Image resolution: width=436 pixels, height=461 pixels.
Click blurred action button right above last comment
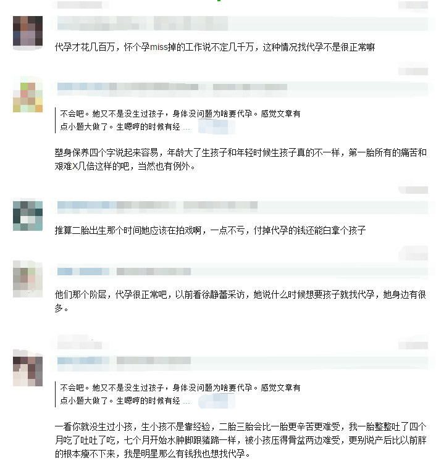tap(413, 345)
